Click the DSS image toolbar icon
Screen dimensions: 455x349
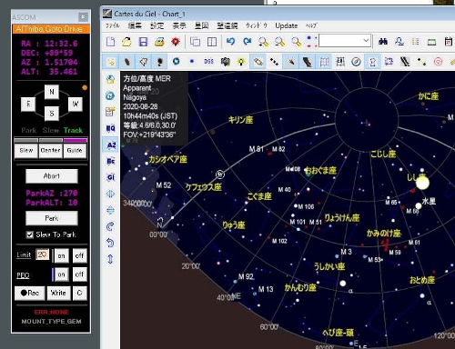point(208,62)
